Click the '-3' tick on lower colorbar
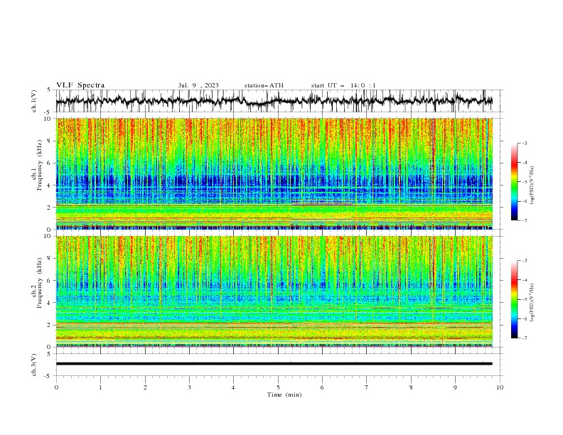 click(524, 261)
